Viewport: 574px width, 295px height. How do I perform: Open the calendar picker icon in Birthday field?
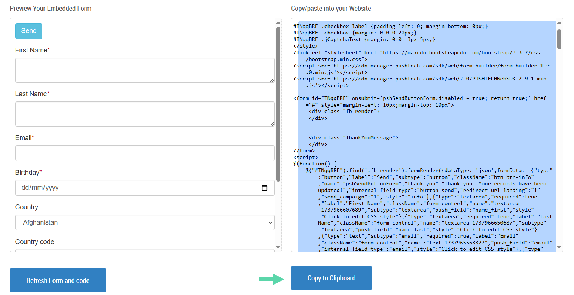pyautogui.click(x=265, y=188)
